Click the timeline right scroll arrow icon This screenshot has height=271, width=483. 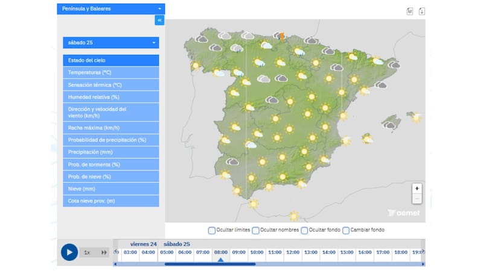pos(423,251)
